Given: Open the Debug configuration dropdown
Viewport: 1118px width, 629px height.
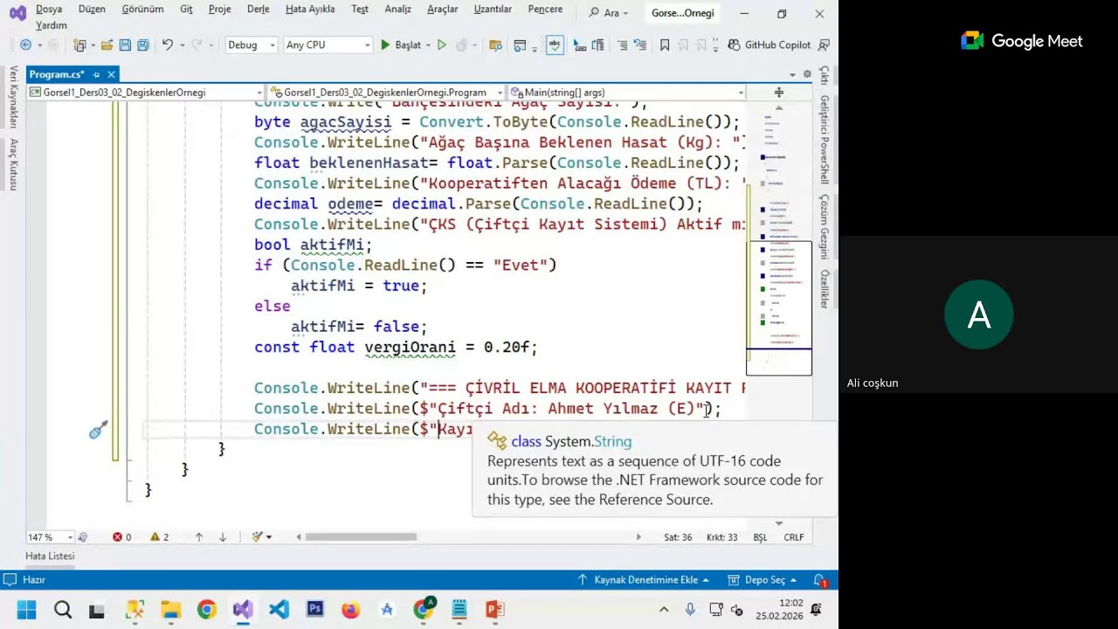Looking at the screenshot, I should tap(252, 45).
